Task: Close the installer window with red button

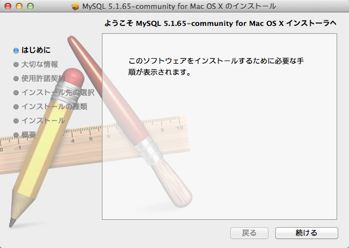Action: 8,6
